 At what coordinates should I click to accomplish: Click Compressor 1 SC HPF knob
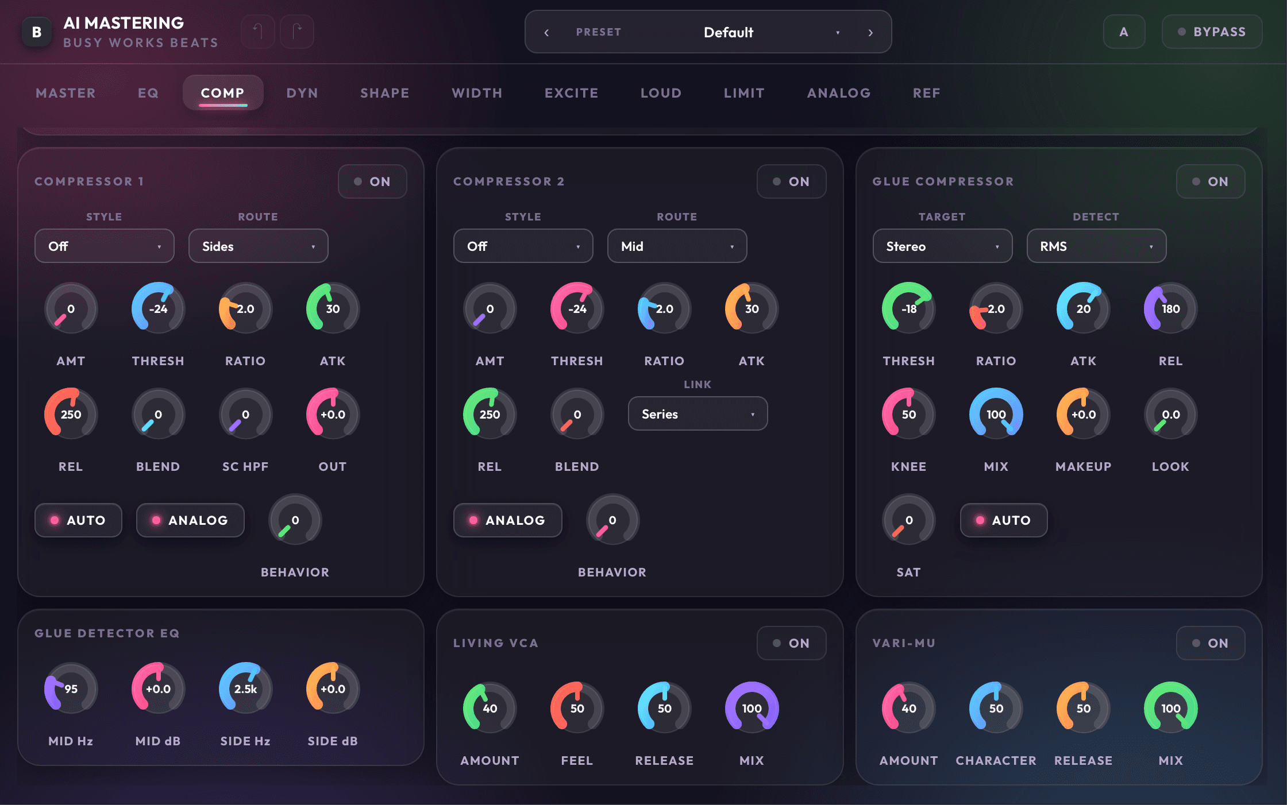(x=245, y=414)
